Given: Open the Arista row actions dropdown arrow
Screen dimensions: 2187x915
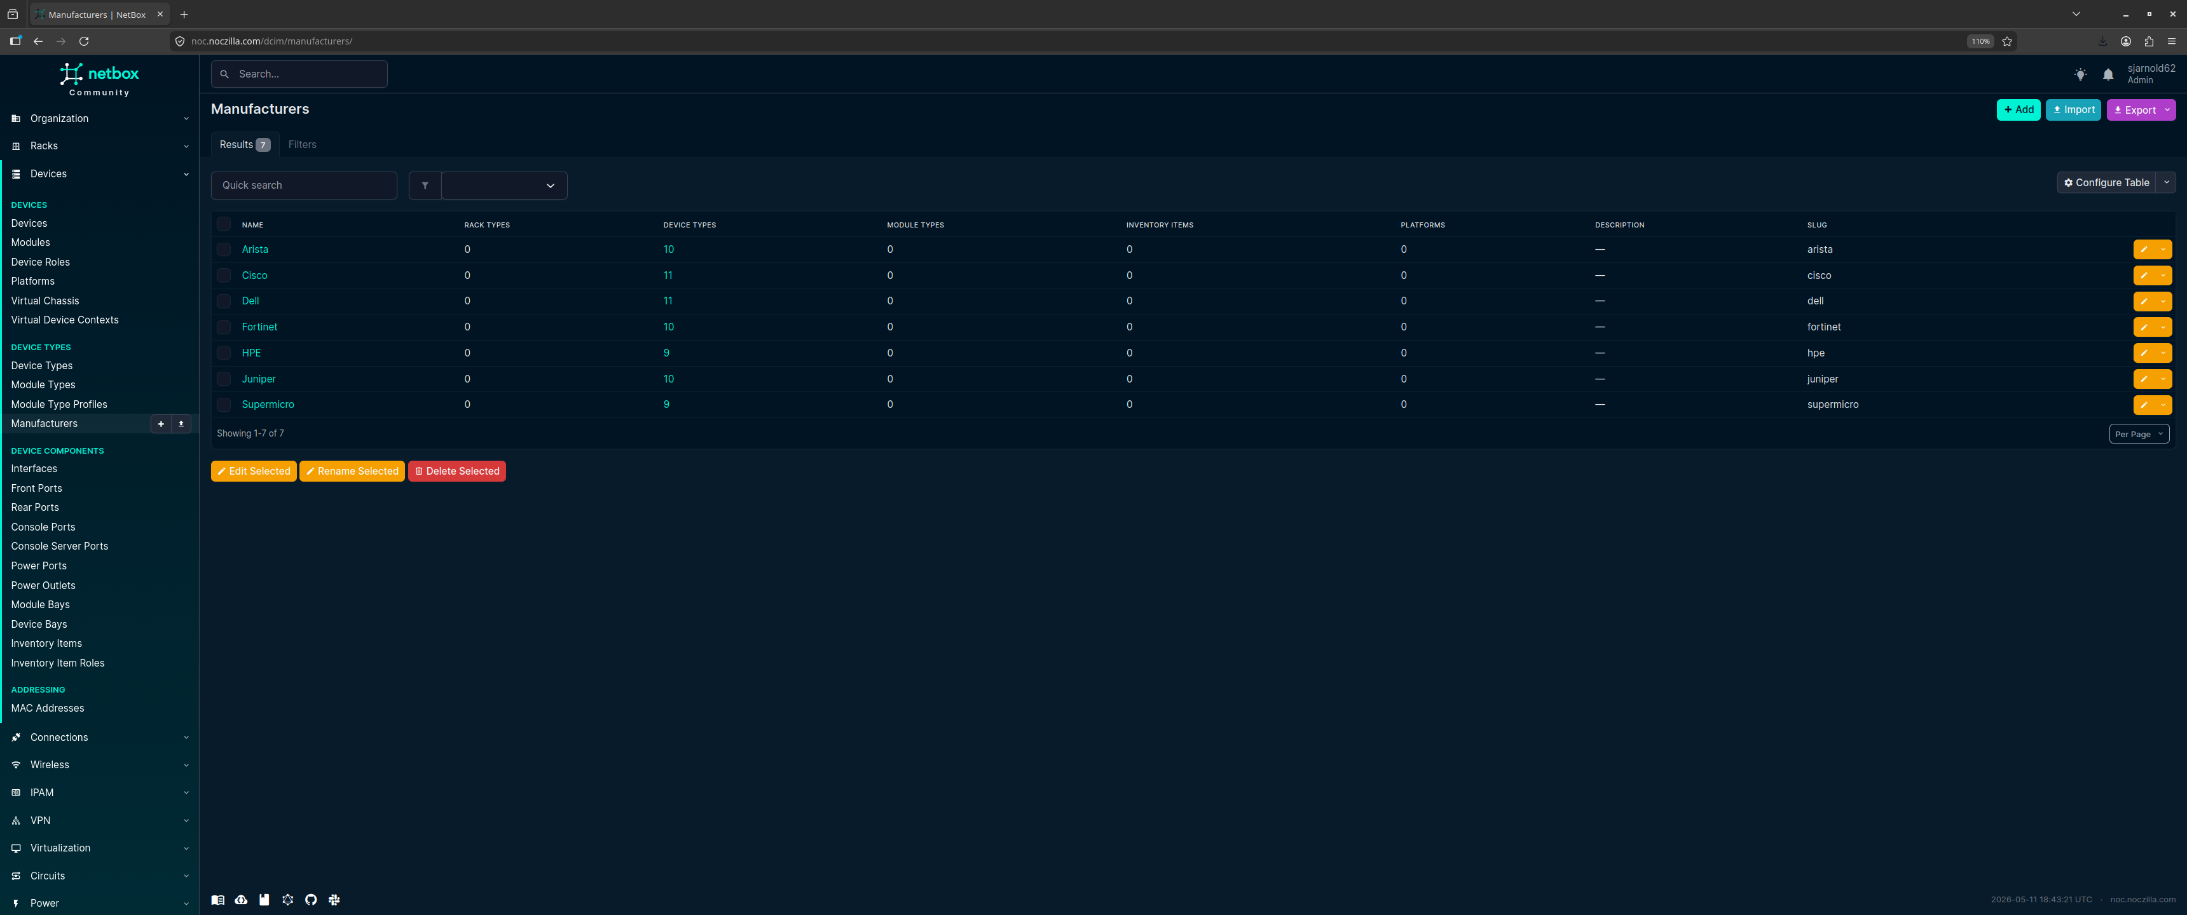Looking at the screenshot, I should (x=2163, y=250).
